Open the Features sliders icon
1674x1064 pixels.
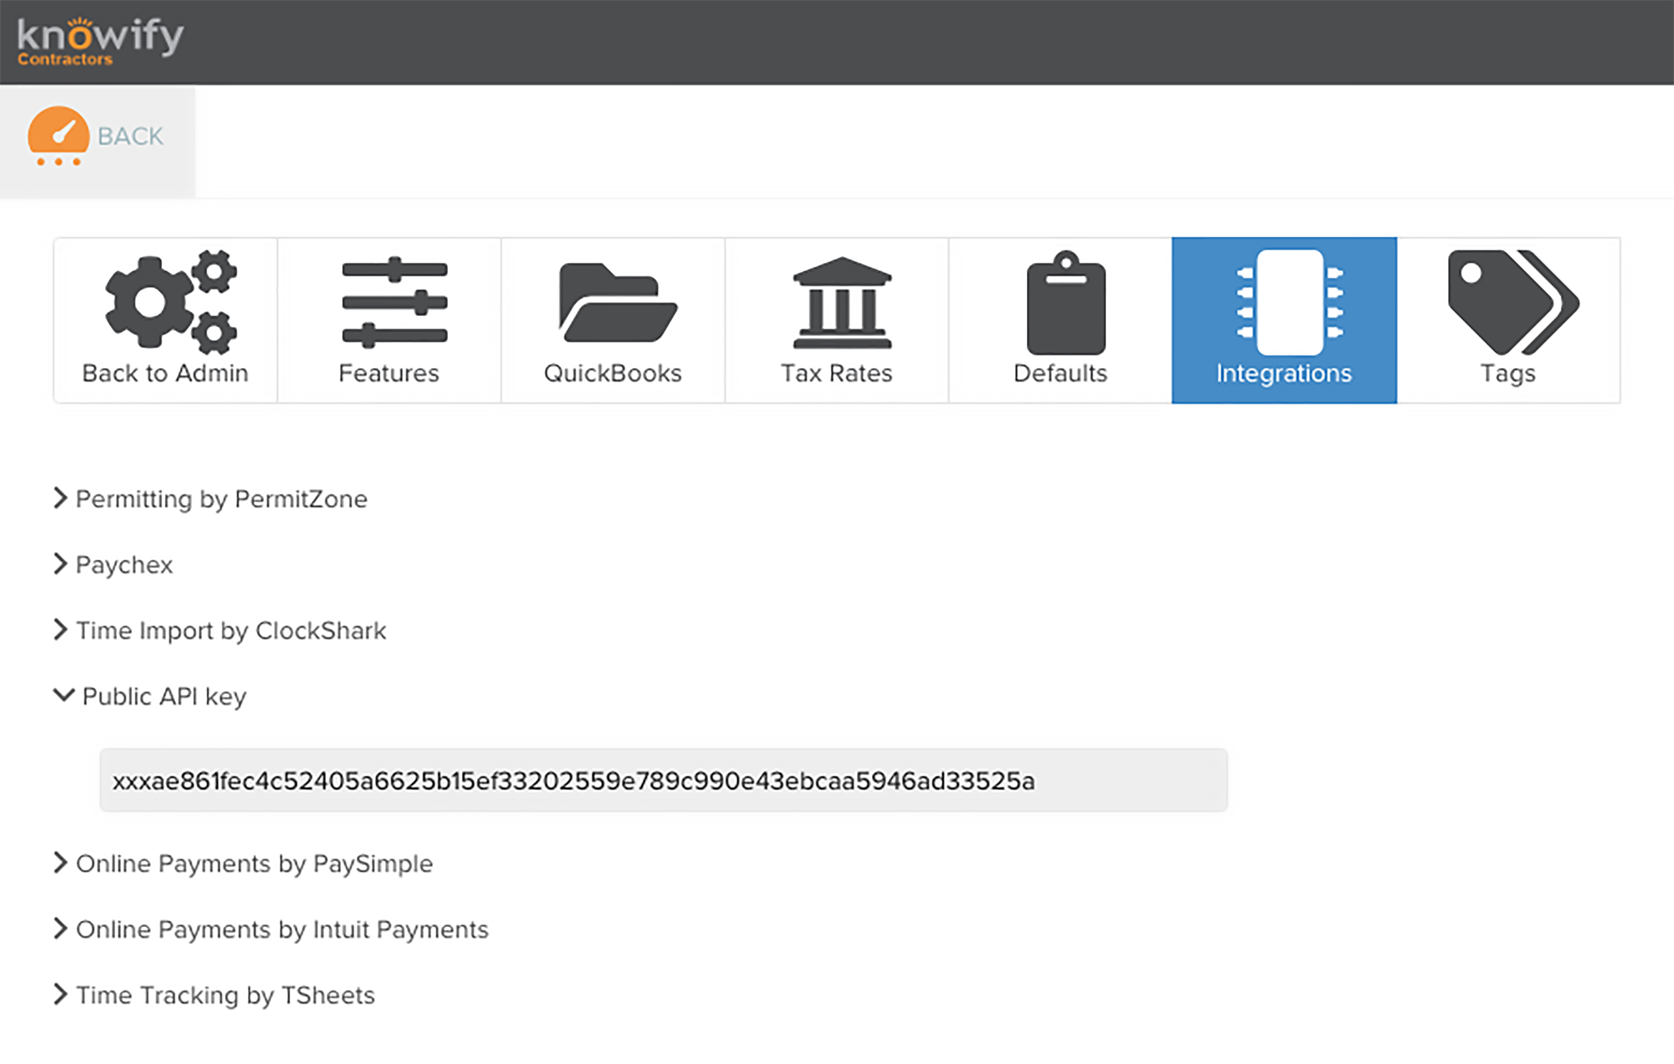coord(394,302)
